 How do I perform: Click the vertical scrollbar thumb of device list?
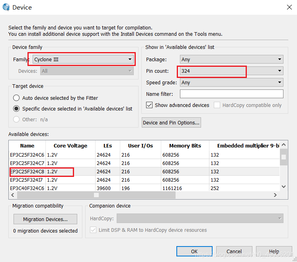pos(283,157)
